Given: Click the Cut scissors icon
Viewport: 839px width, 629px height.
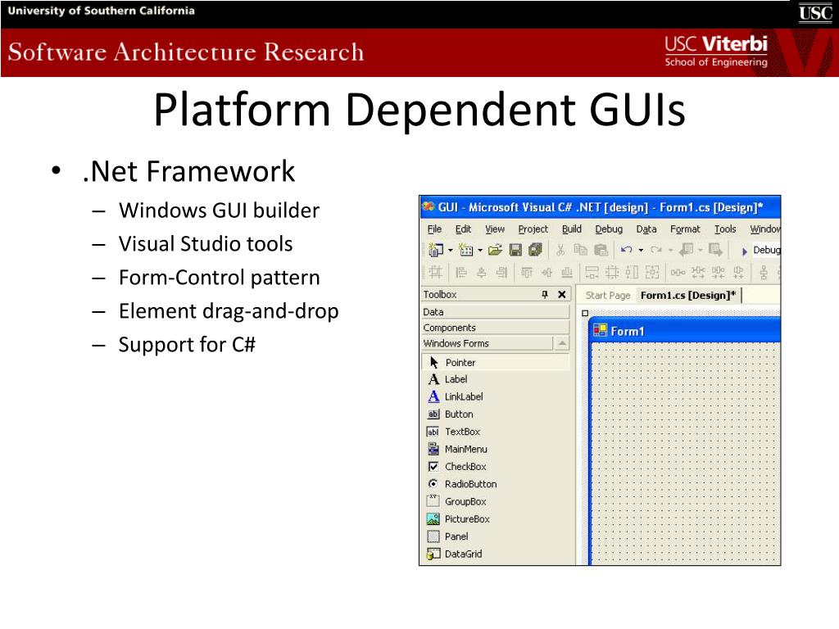Looking at the screenshot, I should (x=560, y=250).
